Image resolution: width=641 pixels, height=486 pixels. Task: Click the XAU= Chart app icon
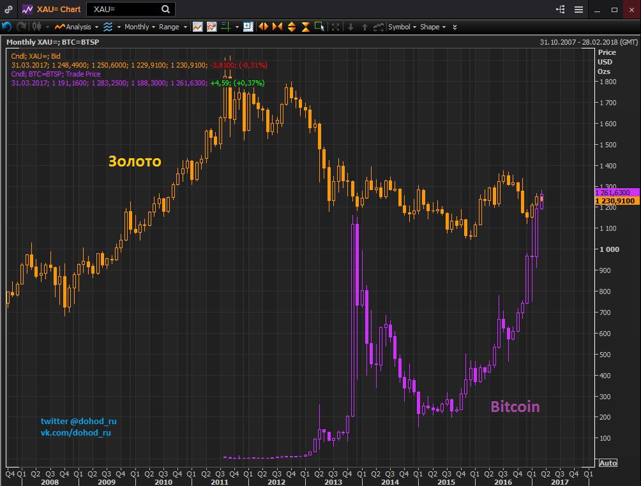[x=27, y=10]
